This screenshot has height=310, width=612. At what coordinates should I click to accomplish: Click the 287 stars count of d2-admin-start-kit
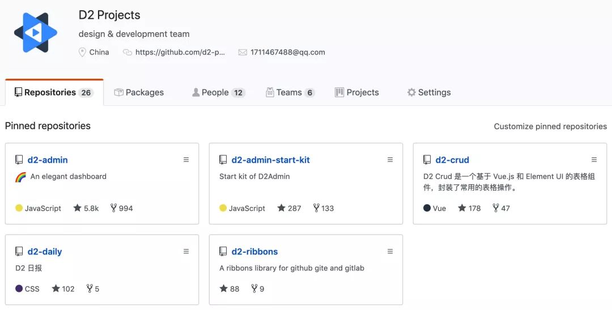pos(289,208)
